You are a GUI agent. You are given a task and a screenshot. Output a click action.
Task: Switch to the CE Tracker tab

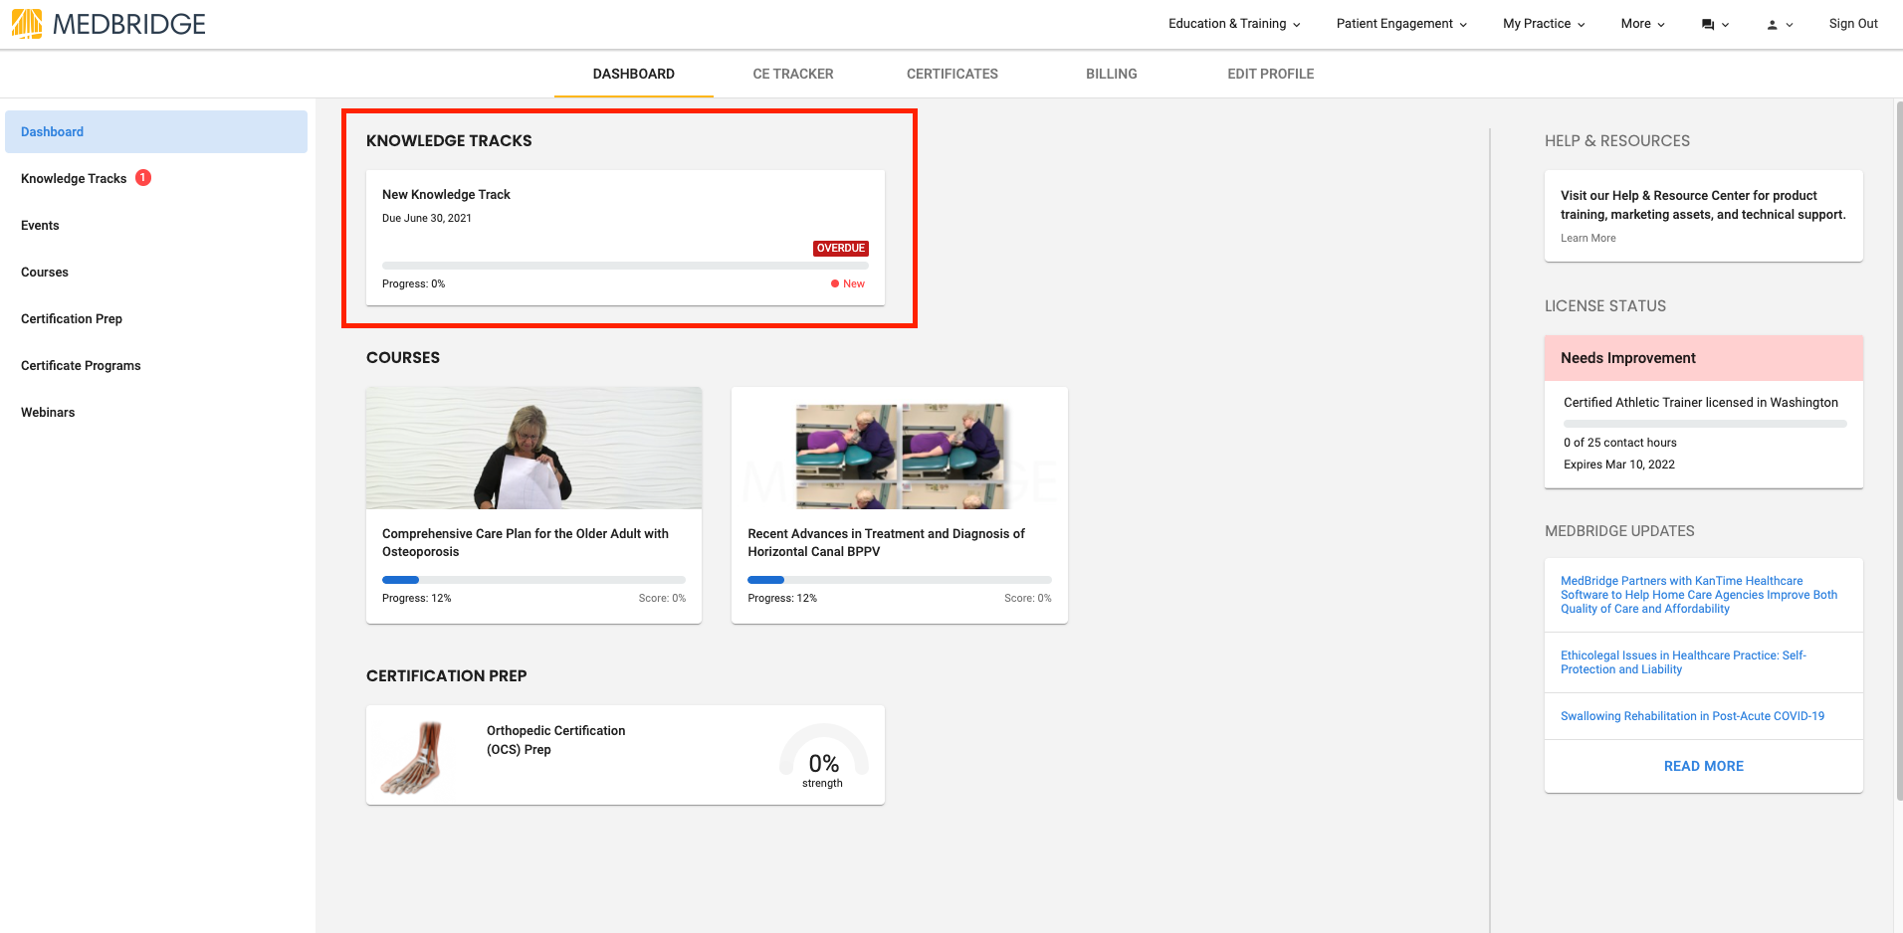[793, 74]
